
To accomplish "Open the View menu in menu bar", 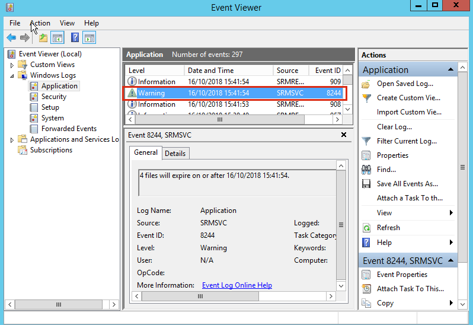I will coord(67,23).
